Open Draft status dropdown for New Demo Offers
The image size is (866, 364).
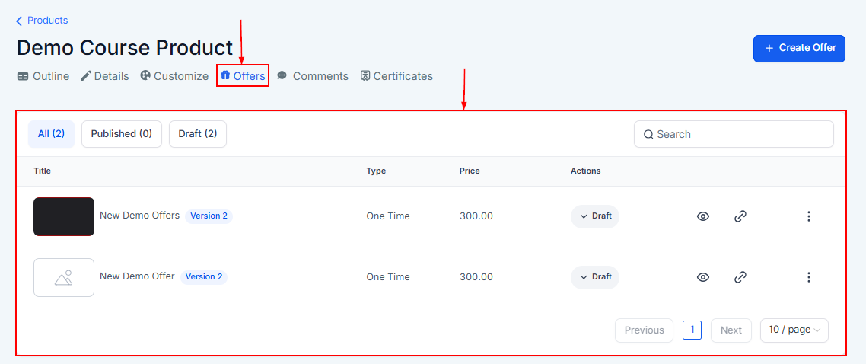(595, 216)
